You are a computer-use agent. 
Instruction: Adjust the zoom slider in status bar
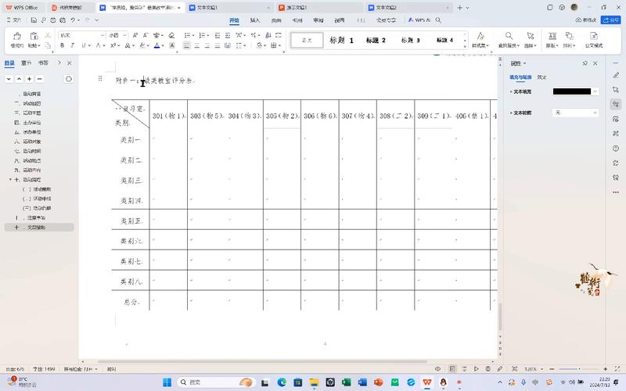pyautogui.click(x=579, y=369)
